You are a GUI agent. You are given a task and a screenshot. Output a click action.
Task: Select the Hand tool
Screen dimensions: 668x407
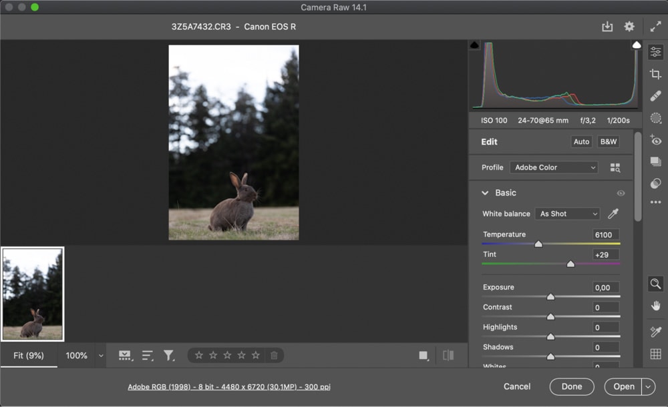[655, 306]
